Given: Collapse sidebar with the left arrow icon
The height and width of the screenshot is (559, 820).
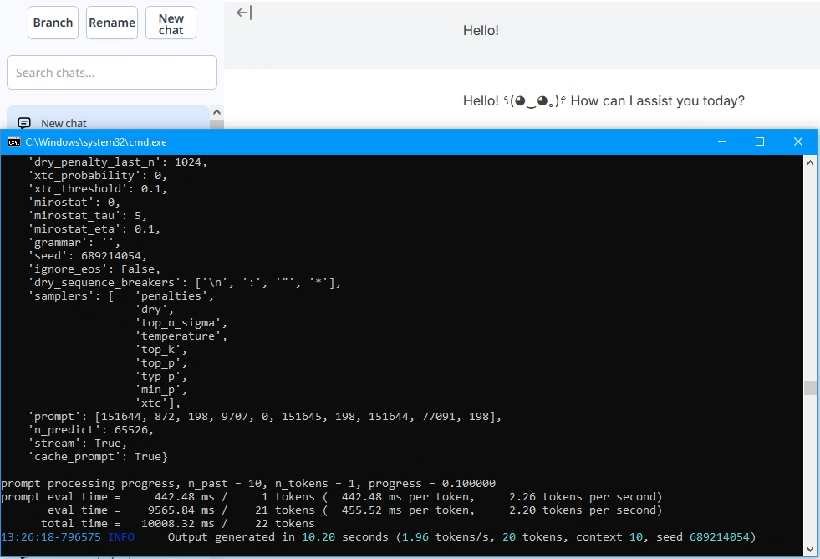Looking at the screenshot, I should coord(244,13).
